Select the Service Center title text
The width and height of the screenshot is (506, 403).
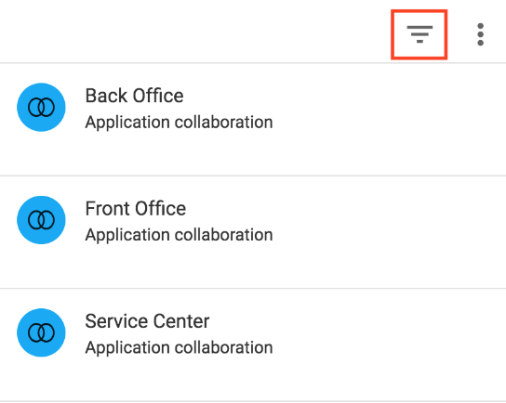(147, 321)
